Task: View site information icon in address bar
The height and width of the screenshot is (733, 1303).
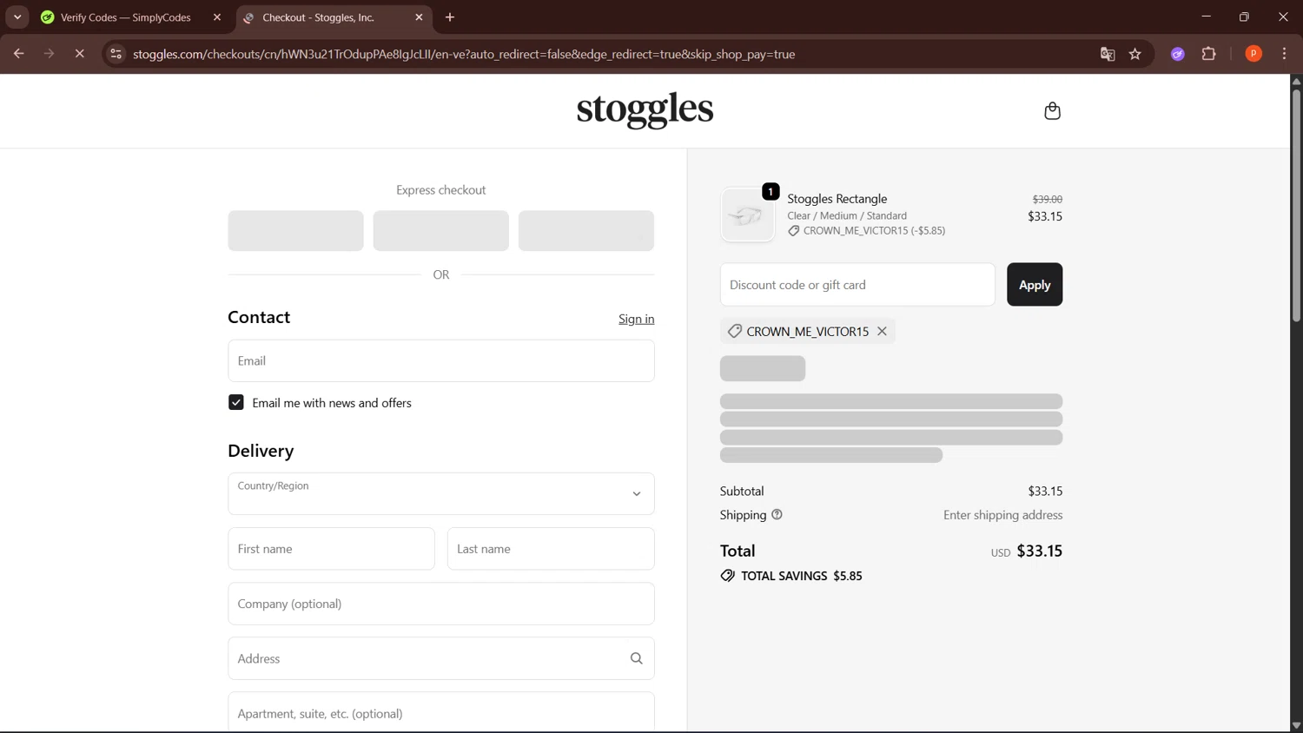Action: click(116, 54)
